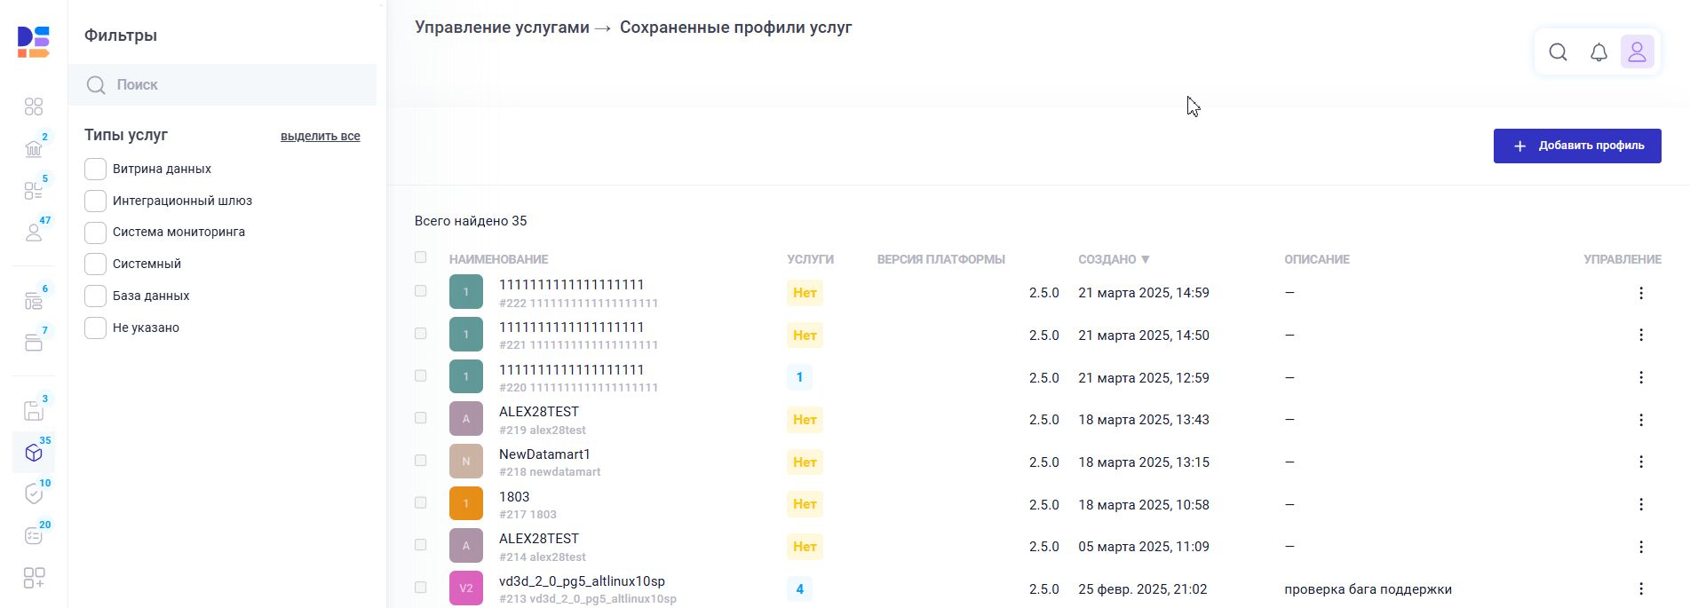Select the sidebar cube icon with badge 35

[x=34, y=453]
